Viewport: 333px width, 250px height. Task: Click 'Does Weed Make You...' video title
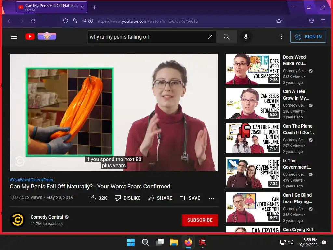point(295,60)
